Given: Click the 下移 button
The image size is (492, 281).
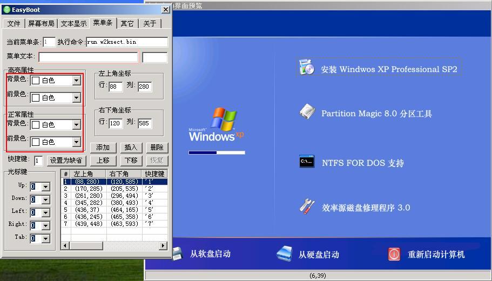Looking at the screenshot, I should [x=131, y=160].
